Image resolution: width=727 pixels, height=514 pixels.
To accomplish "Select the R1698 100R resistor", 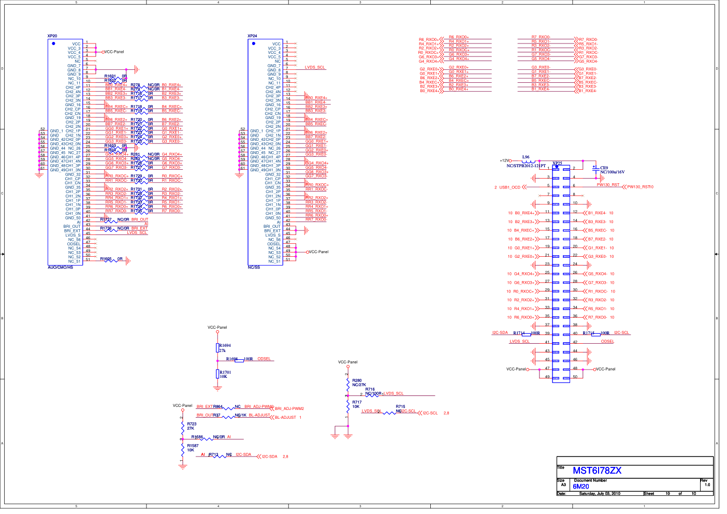I will tap(239, 360).
